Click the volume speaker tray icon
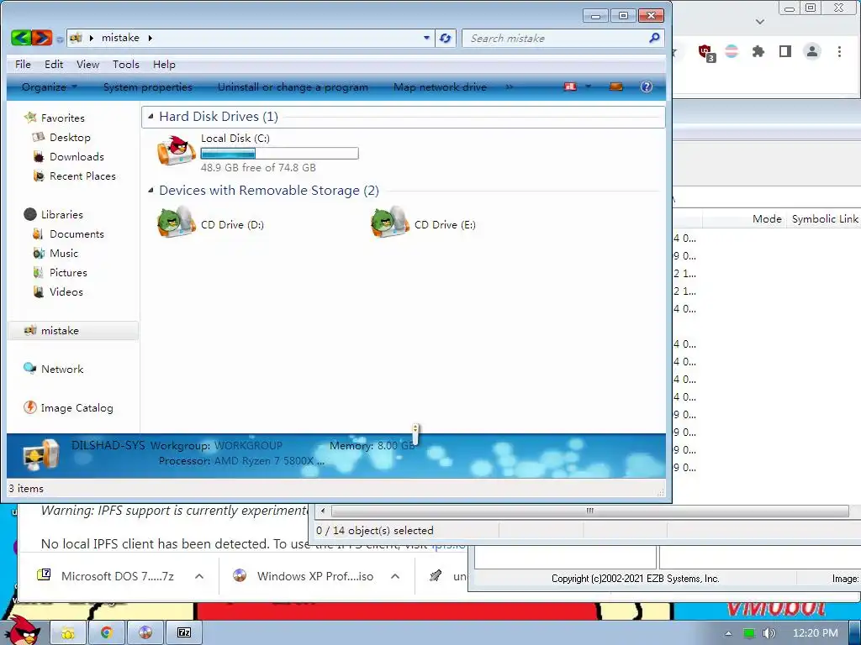 [x=769, y=633]
